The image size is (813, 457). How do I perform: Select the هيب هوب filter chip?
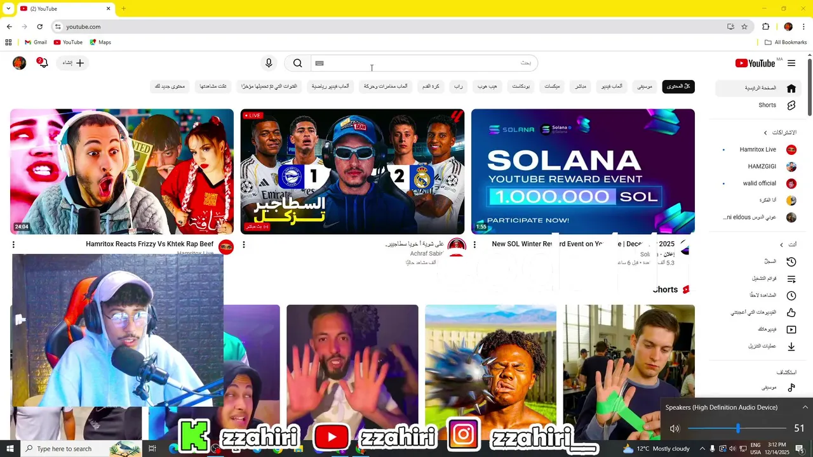487,86
